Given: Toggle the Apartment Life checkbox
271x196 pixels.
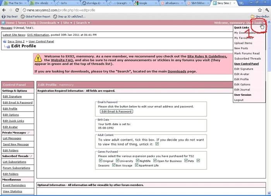Looking at the screenshot, I should [137, 165].
